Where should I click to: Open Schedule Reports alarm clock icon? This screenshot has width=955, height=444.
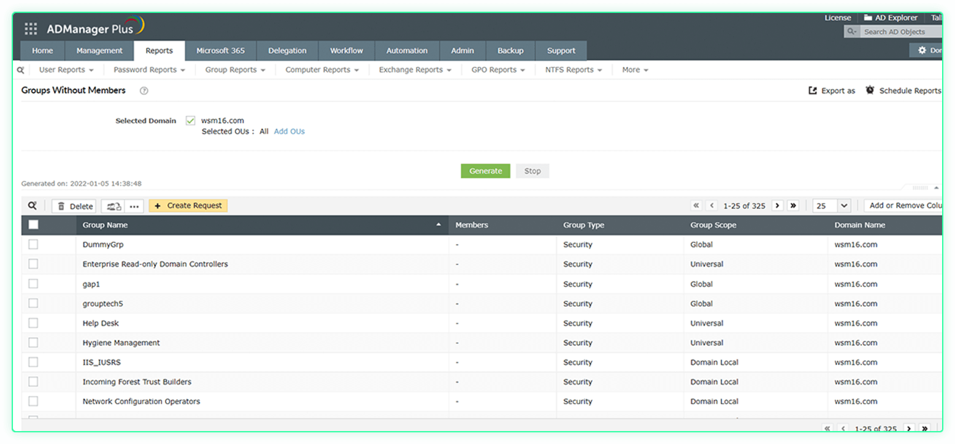[x=870, y=90]
